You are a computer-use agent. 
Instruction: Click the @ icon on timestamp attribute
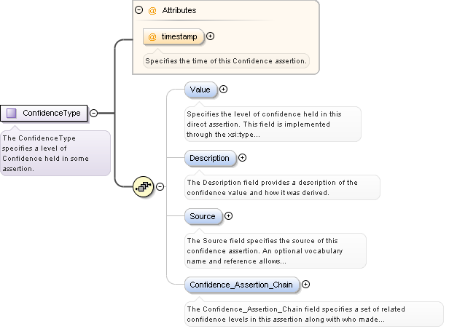(x=152, y=36)
